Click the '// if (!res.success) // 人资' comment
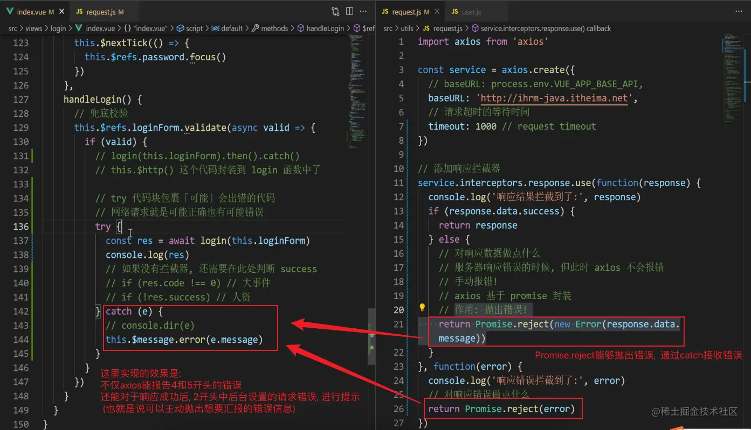The width and height of the screenshot is (751, 430). (178, 297)
